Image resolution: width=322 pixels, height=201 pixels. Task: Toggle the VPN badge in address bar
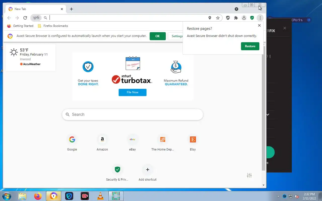(x=36, y=18)
